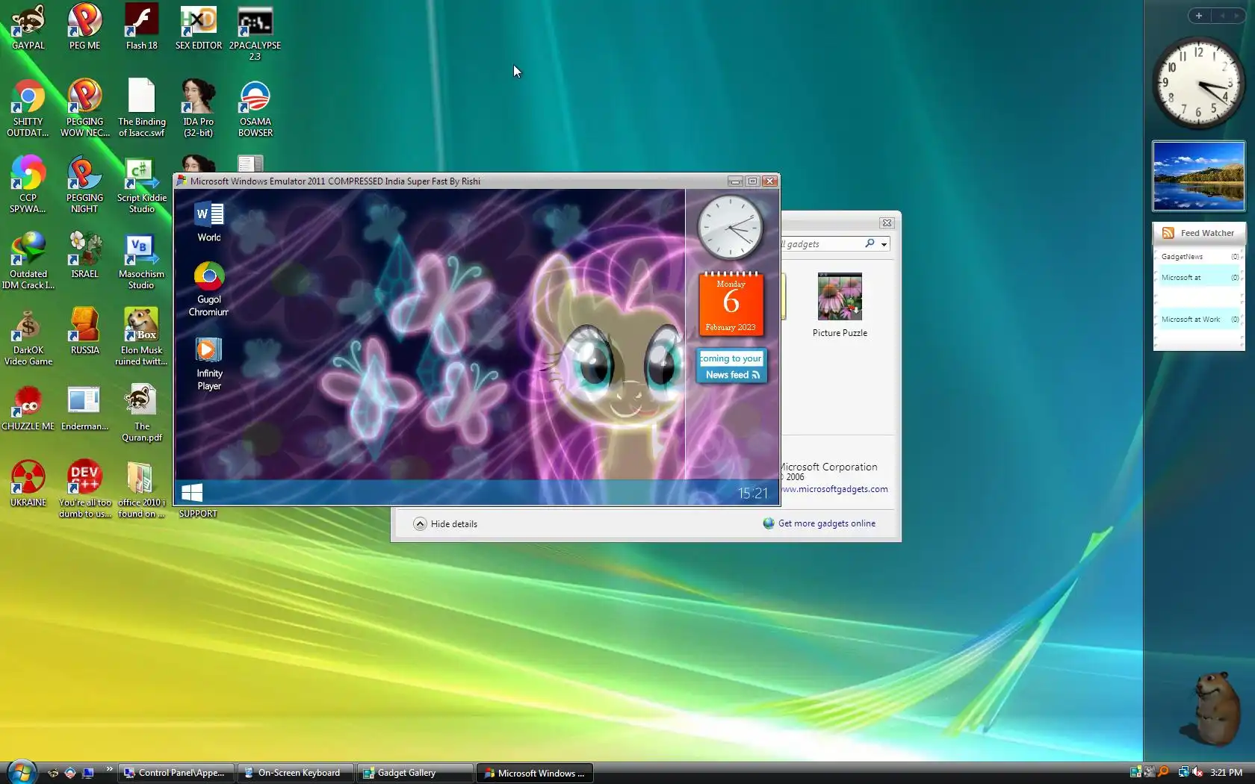The width and height of the screenshot is (1255, 784).
Task: Click the Windows Sidebar icon in system tray
Action: (1135, 772)
